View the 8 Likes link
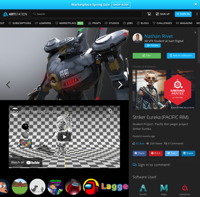The width and height of the screenshot is (200, 197). 140,143
